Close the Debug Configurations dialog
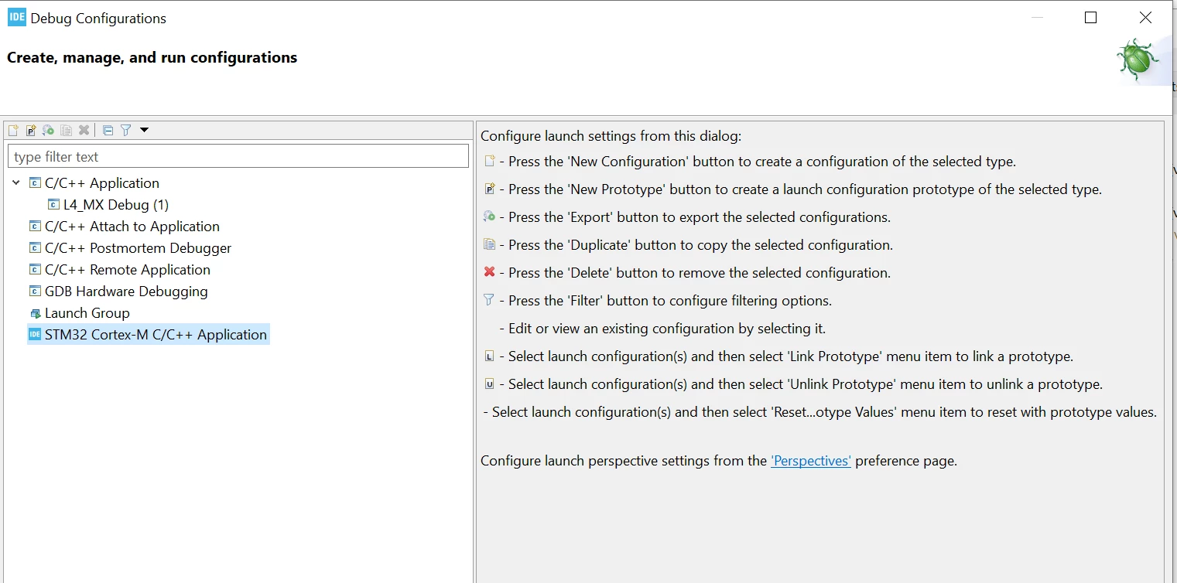Image resolution: width=1177 pixels, height=583 pixels. (1145, 18)
